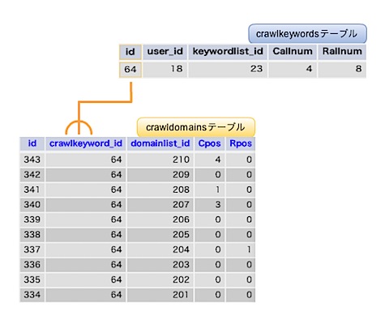Click id cell 340

(x=32, y=205)
